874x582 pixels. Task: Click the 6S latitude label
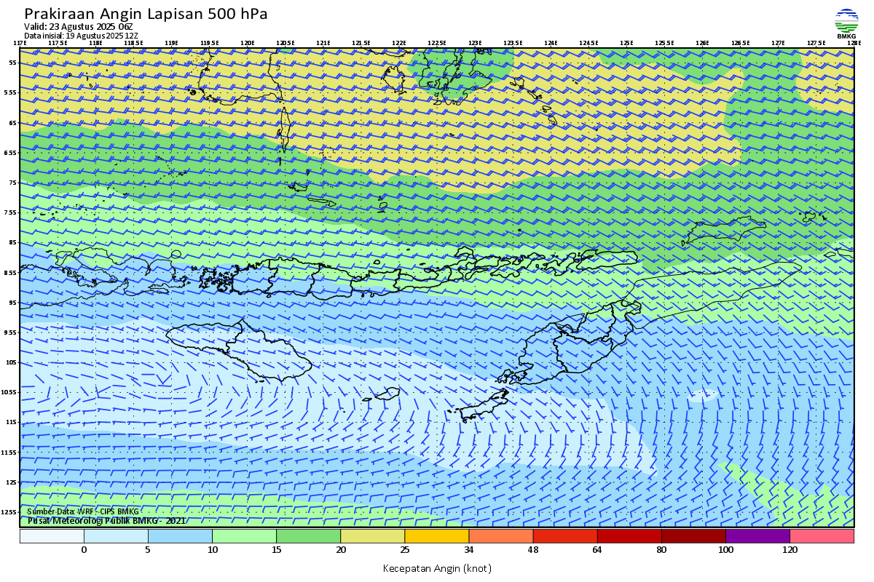click(12, 123)
